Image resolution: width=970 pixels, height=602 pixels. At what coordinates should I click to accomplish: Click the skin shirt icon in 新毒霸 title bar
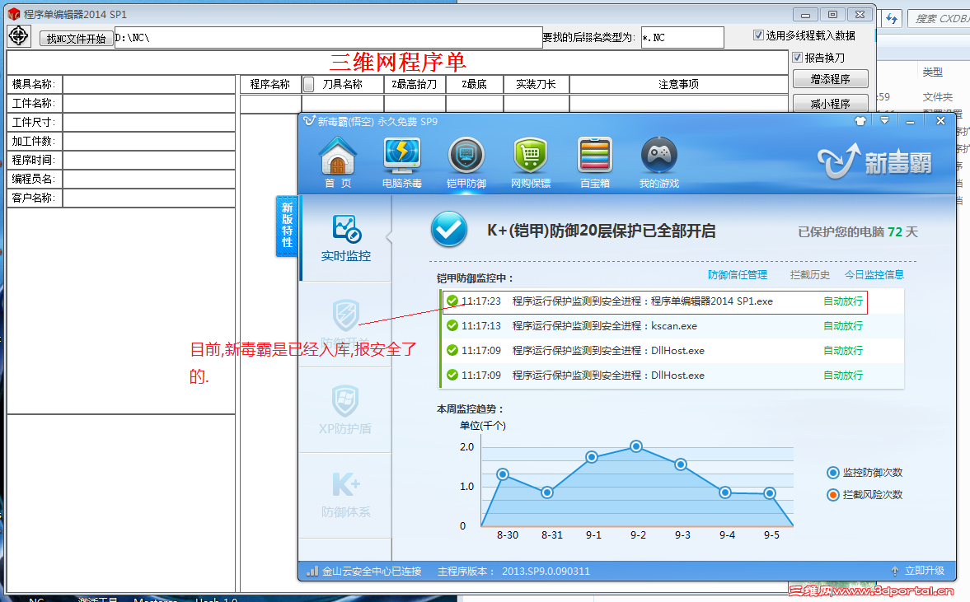(x=860, y=121)
